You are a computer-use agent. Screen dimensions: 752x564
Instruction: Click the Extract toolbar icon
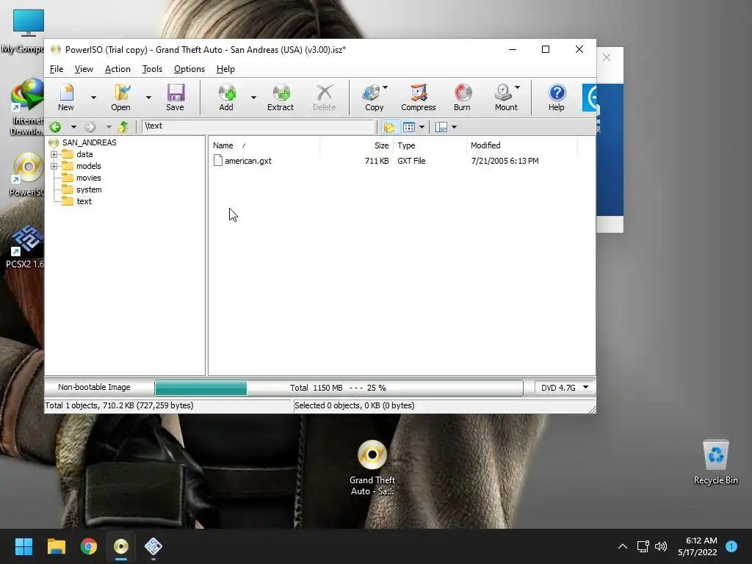pyautogui.click(x=281, y=98)
